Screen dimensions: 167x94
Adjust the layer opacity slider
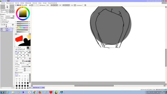click(x=10, y=18)
